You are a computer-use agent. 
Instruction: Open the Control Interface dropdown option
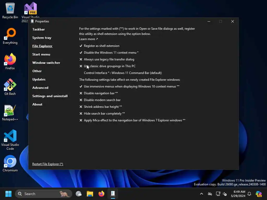123,73
